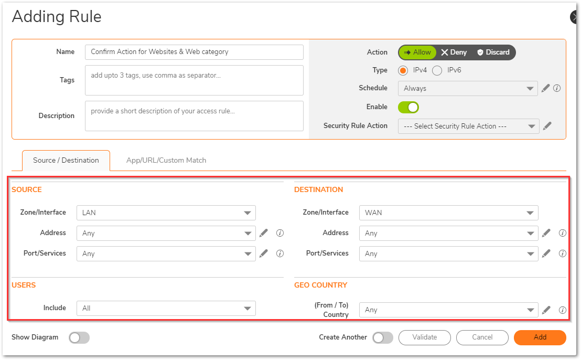Click info icon for Source Port/Services
Screen dimensions: 581x360
tap(280, 253)
